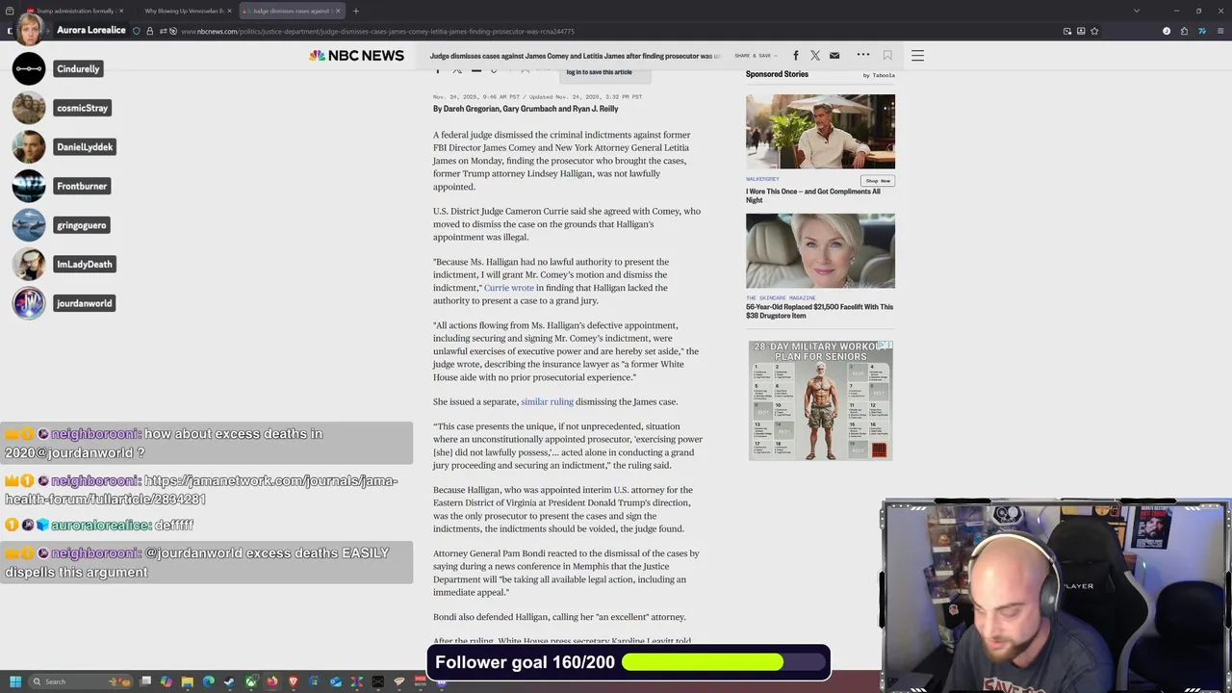This screenshot has height=693, width=1232.
Task: Open the Walkergrey ad thumbnail with man
Action: point(820,131)
